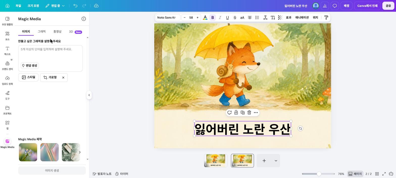This screenshot has height=178, width=396.
Task: Open more options for the selected text
Action: 256,113
